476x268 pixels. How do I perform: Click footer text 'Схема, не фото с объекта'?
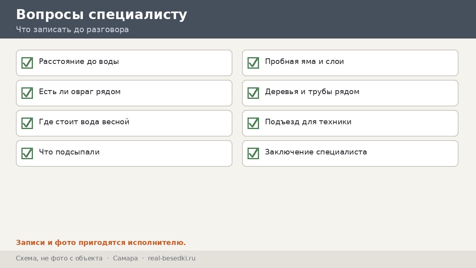(x=59, y=258)
